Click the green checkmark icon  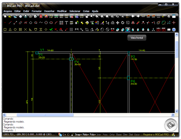point(51,30)
